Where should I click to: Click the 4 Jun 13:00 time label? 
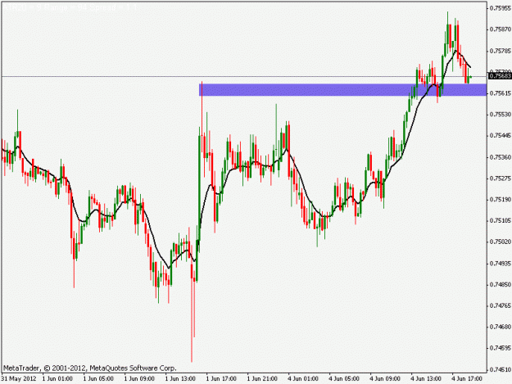pyautogui.click(x=426, y=379)
